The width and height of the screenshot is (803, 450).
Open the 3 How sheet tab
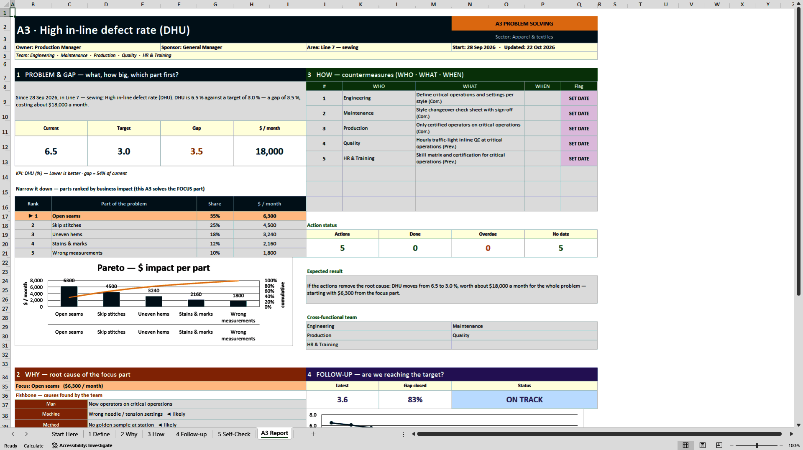pyautogui.click(x=156, y=434)
